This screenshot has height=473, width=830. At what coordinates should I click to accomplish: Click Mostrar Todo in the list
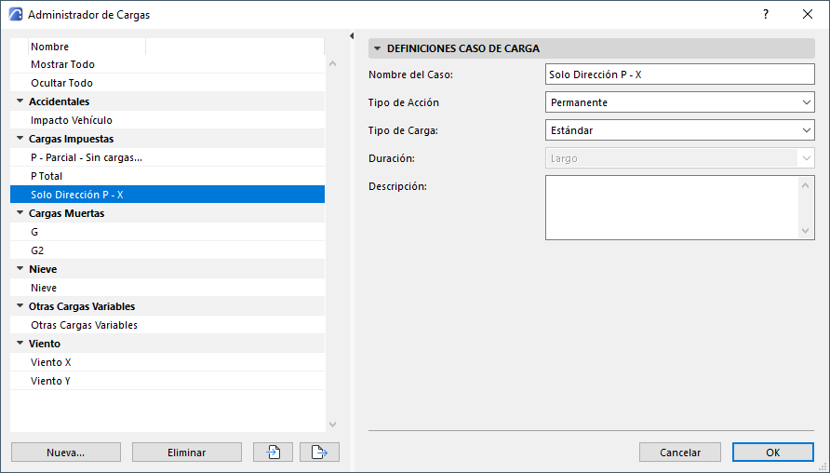[62, 64]
